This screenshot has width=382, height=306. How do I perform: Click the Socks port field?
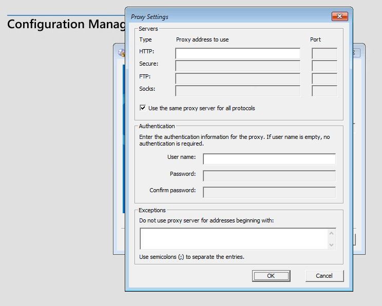(x=324, y=91)
